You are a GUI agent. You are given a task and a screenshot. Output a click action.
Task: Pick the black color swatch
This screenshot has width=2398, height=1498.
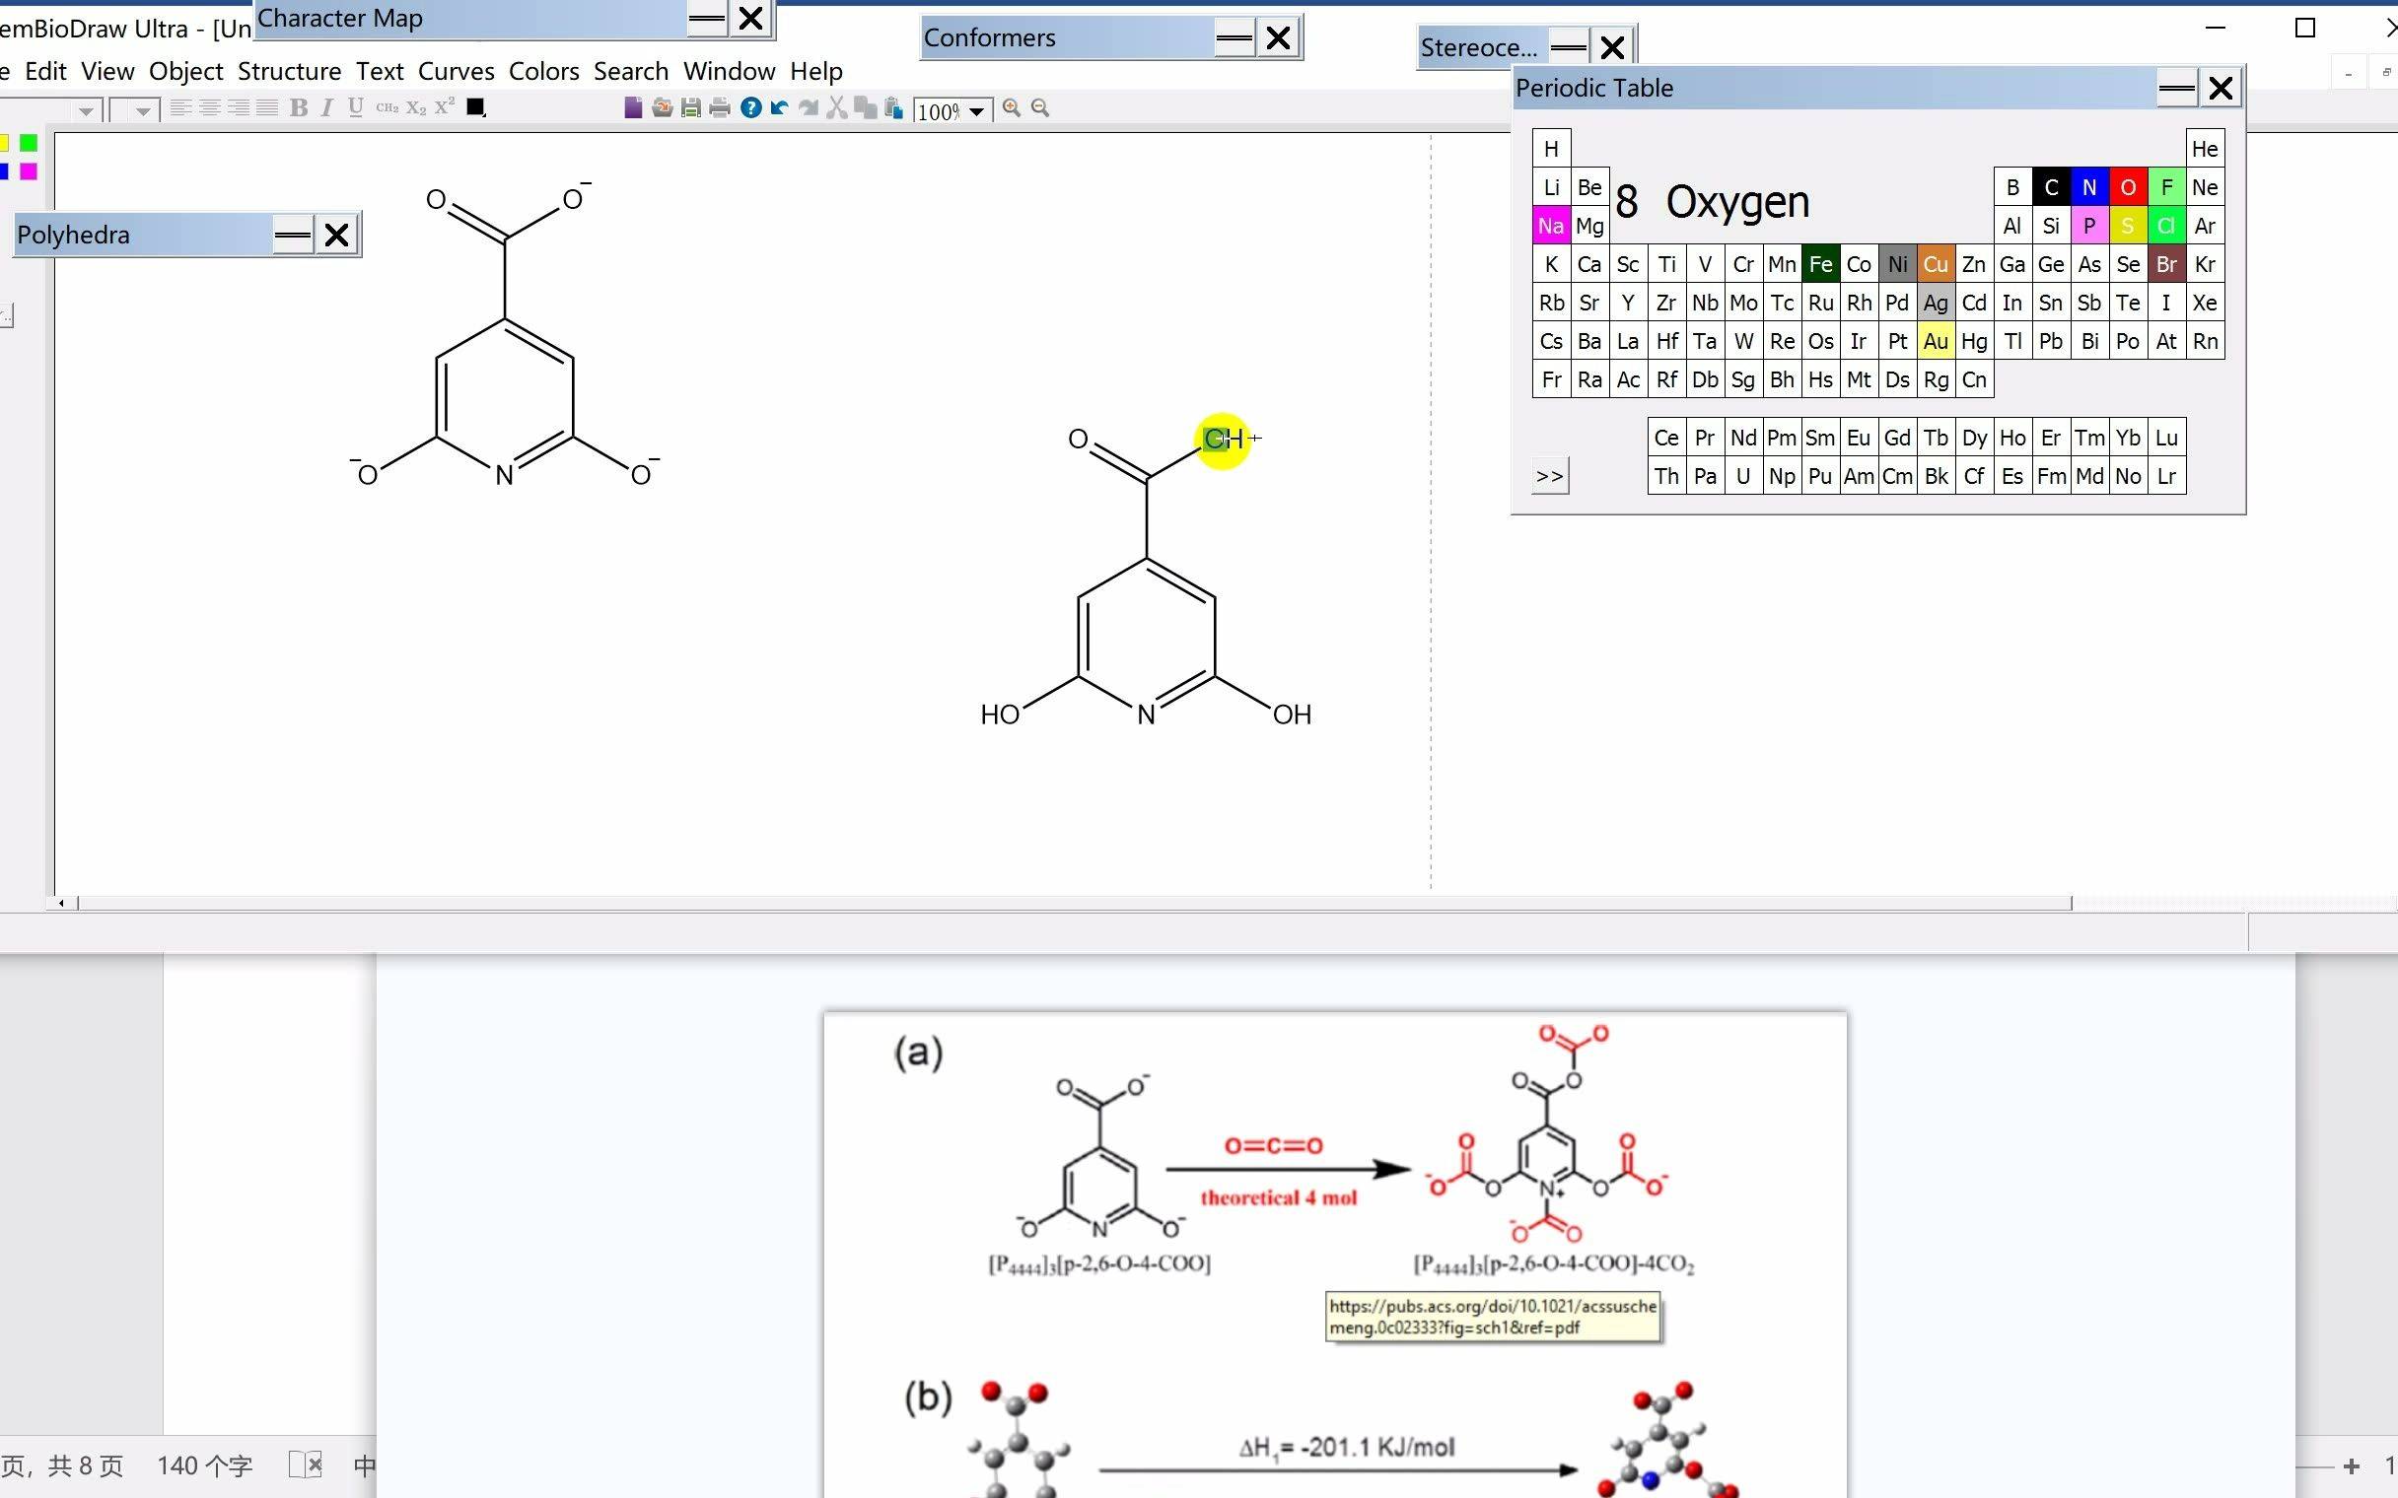[473, 107]
